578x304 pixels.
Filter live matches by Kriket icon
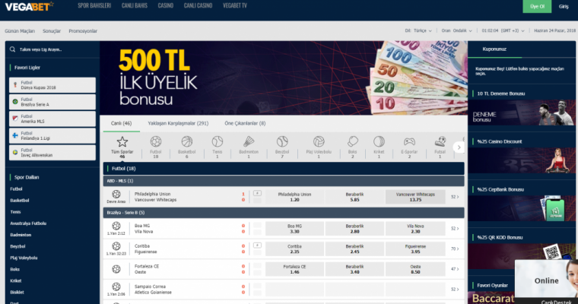point(379,141)
